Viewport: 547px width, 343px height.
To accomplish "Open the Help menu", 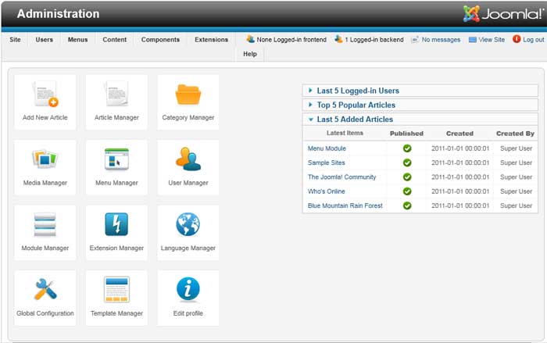I will 250,54.
